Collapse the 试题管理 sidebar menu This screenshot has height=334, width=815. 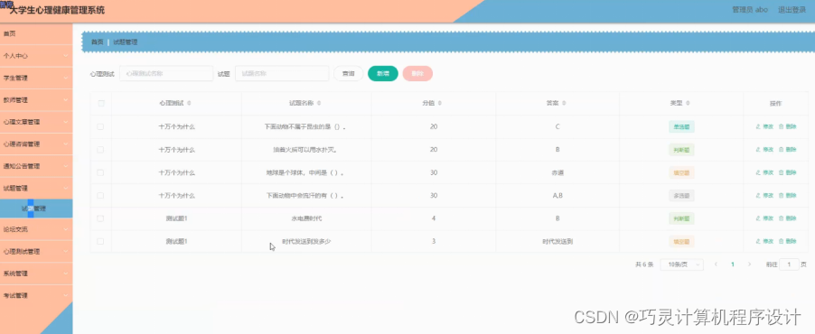pyautogui.click(x=36, y=188)
